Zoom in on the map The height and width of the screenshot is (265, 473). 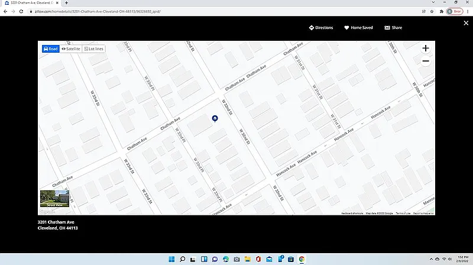[x=425, y=49]
